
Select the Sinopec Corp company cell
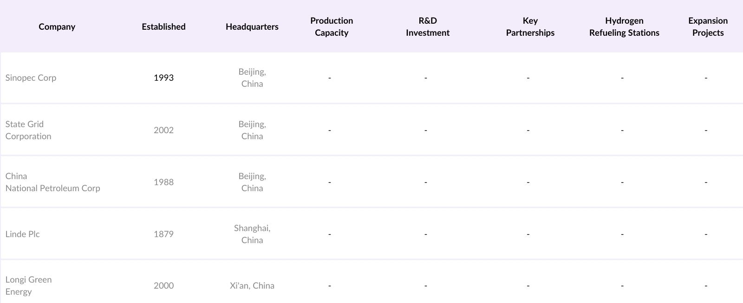(31, 78)
